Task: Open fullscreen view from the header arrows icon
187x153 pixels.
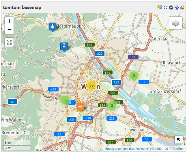Action: (166, 7)
